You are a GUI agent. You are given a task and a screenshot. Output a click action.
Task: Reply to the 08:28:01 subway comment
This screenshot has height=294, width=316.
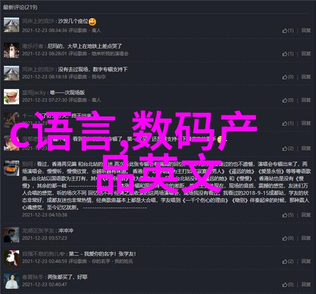click(306, 54)
